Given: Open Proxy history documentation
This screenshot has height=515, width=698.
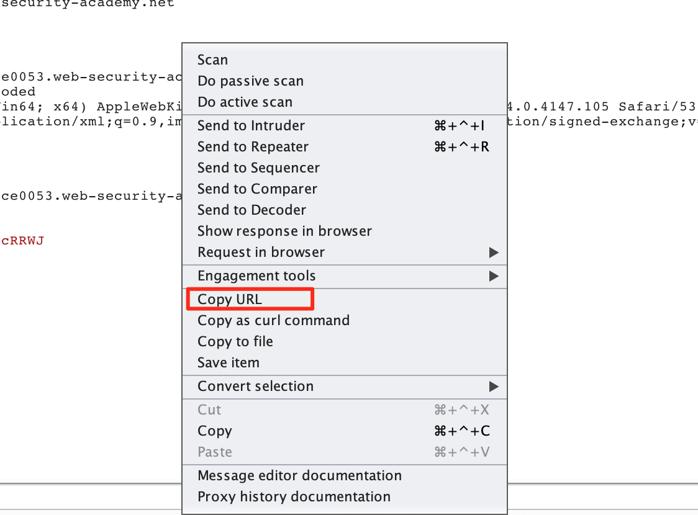Looking at the screenshot, I should pyautogui.click(x=294, y=497).
